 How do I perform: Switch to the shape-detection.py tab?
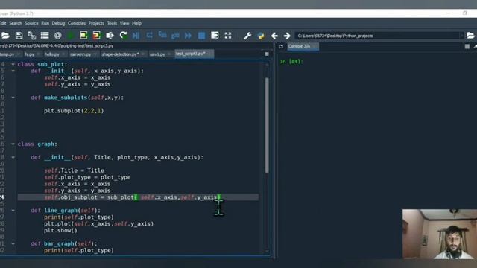[x=123, y=54]
